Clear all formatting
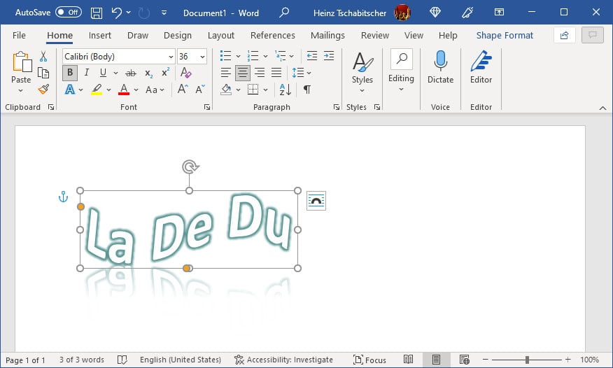Image resolution: width=613 pixels, height=368 pixels. pos(185,73)
